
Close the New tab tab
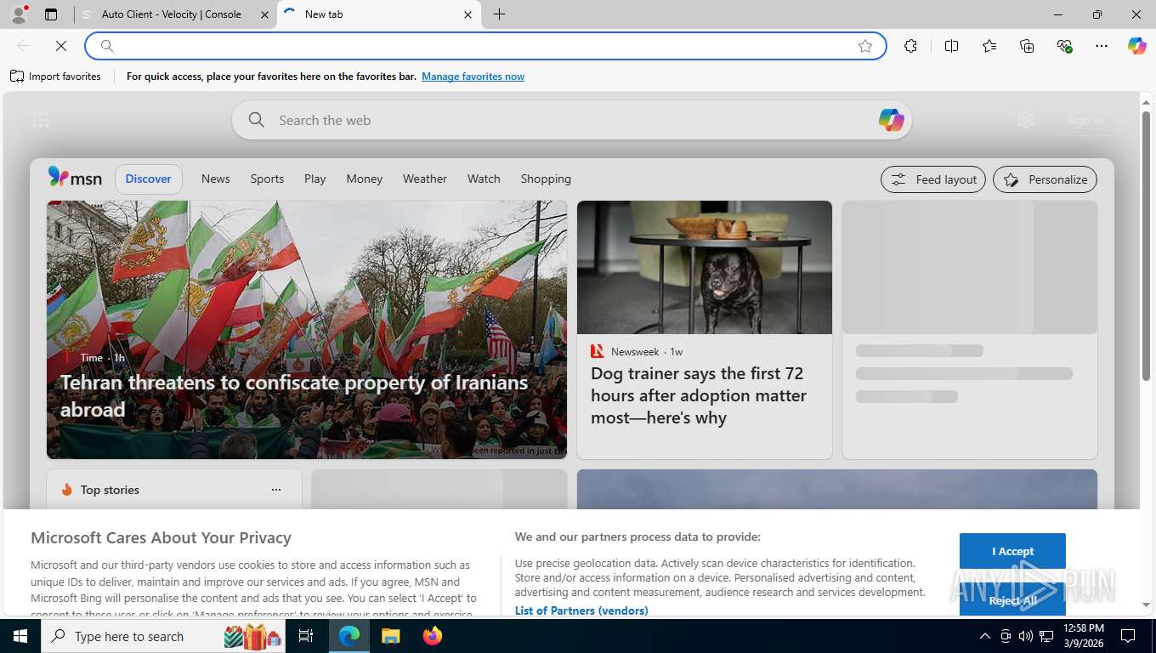pyautogui.click(x=468, y=14)
